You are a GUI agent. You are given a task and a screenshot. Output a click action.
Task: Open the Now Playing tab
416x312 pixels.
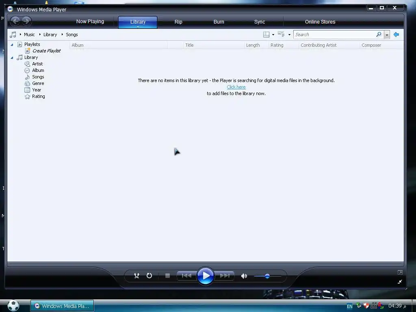click(x=90, y=22)
